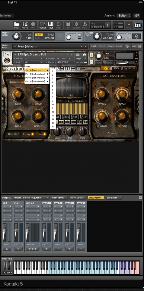Open the Files disk menu
144x291 pixels.
pyautogui.click(x=68, y=25)
